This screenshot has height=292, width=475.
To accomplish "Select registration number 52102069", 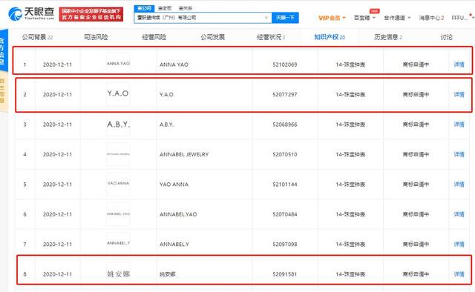I will click(x=285, y=64).
